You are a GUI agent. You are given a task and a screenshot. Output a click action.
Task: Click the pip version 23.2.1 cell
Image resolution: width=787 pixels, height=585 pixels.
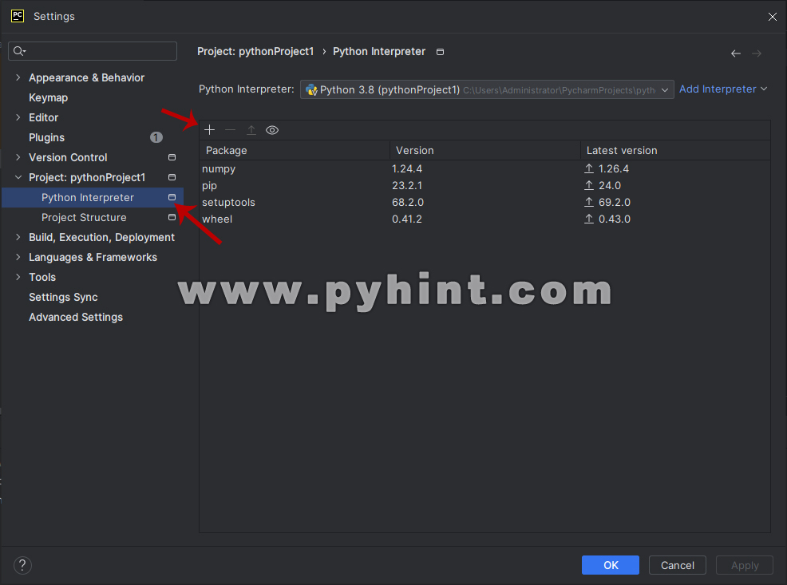coord(407,185)
